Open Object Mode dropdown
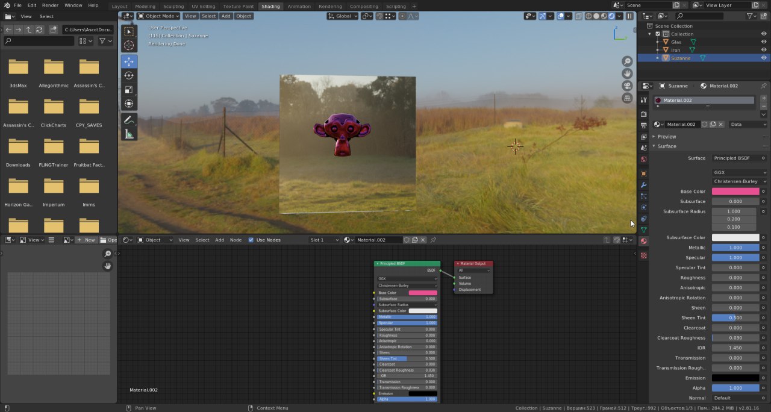 click(x=159, y=16)
